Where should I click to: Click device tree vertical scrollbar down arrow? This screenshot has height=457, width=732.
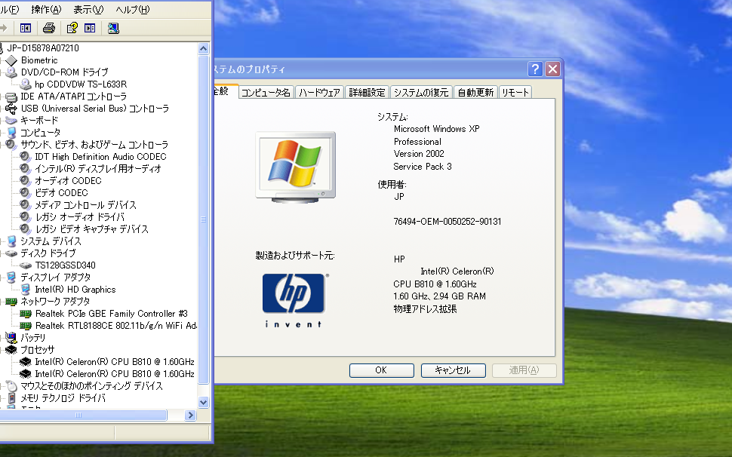point(204,402)
